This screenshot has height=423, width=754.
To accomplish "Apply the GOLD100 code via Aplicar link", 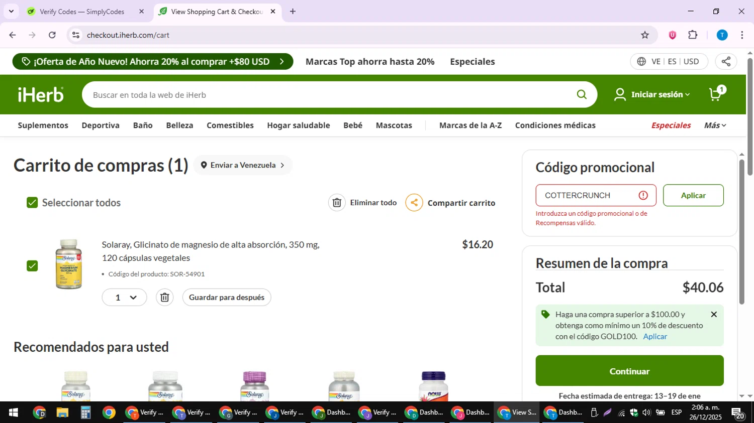I will 655,336.
